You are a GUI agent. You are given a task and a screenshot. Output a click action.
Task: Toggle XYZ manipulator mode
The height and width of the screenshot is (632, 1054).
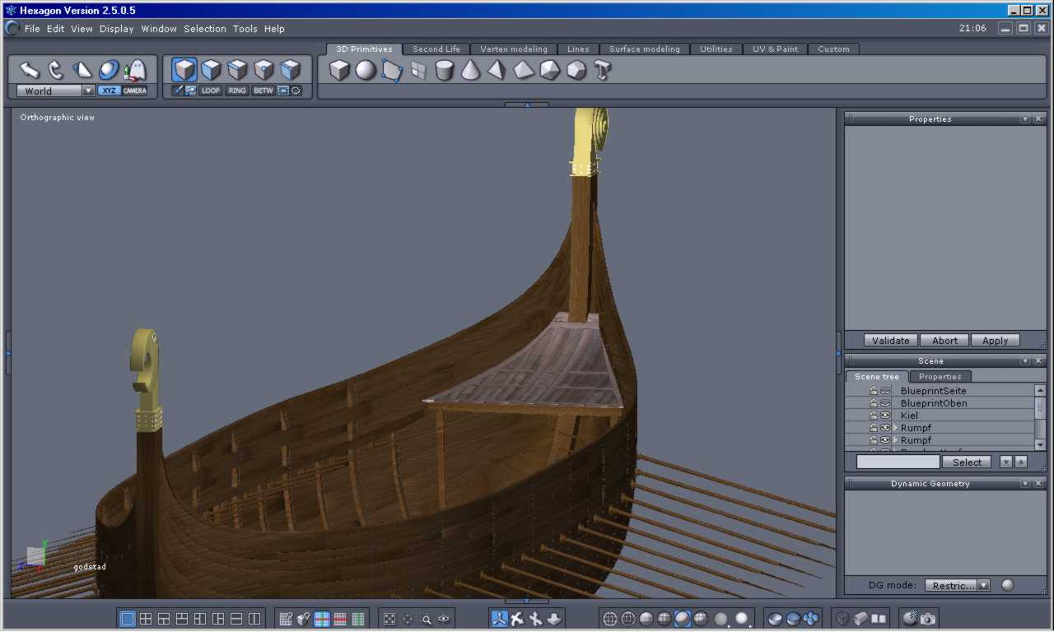[x=109, y=91]
